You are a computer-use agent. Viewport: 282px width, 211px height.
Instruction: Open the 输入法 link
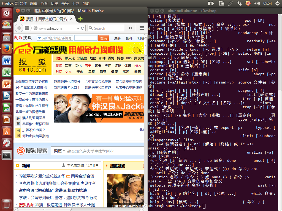(70, 58)
